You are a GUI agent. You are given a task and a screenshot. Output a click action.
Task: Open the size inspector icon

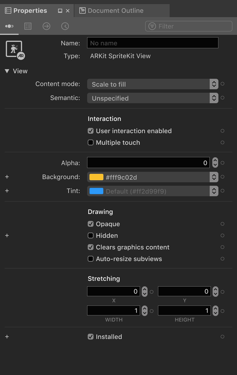point(28,26)
